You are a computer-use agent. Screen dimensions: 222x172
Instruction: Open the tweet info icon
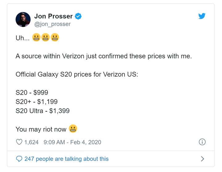pos(202,142)
